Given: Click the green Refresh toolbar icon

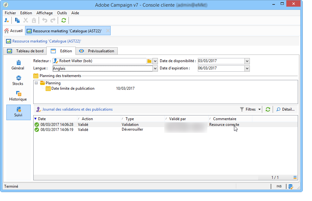Looking at the screenshot, I should [64, 20].
